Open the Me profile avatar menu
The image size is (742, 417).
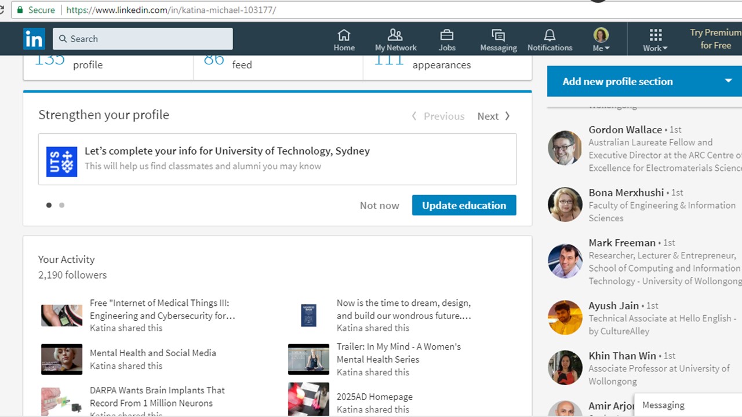pyautogui.click(x=601, y=39)
